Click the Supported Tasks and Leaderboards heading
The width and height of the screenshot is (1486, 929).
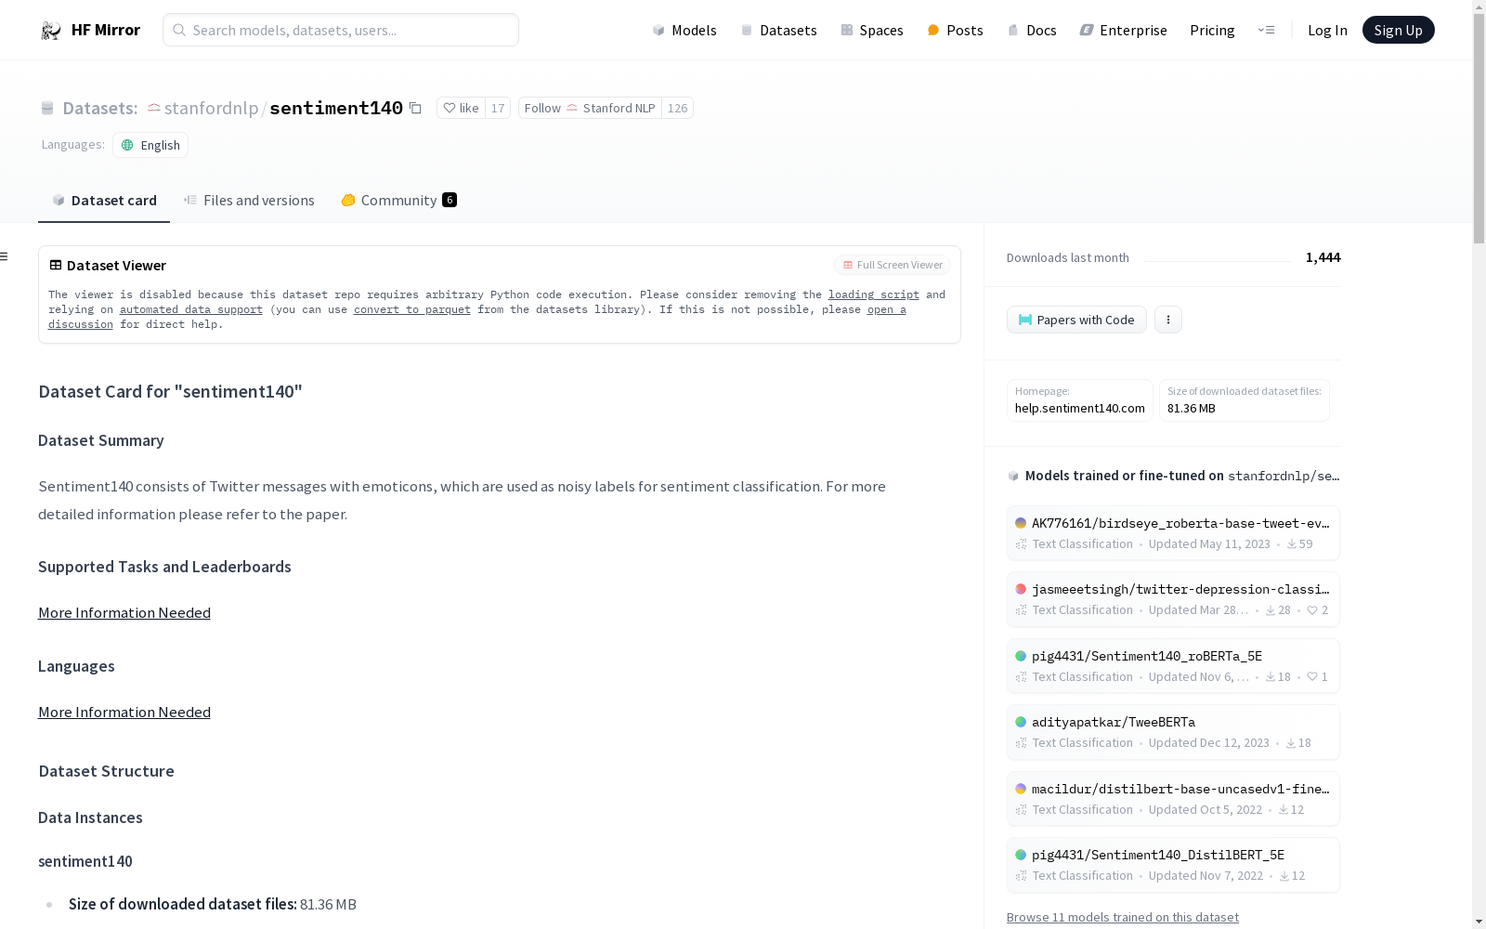click(x=164, y=567)
